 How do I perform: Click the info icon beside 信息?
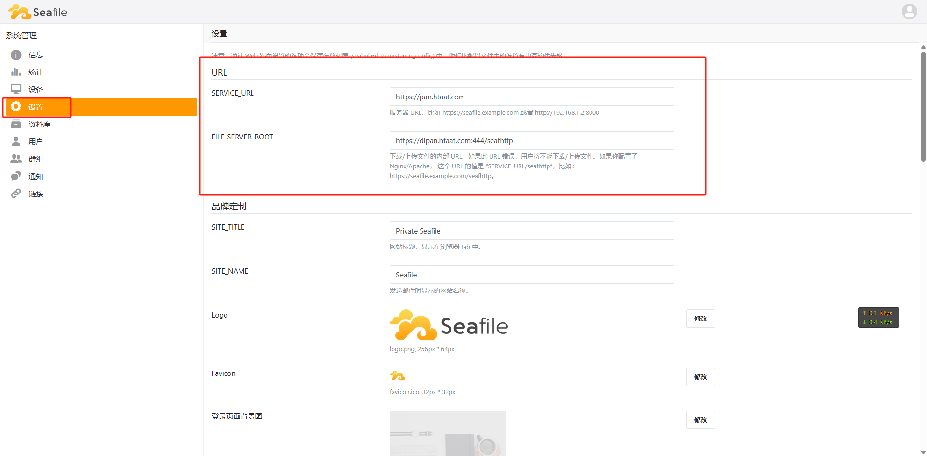tap(16, 55)
